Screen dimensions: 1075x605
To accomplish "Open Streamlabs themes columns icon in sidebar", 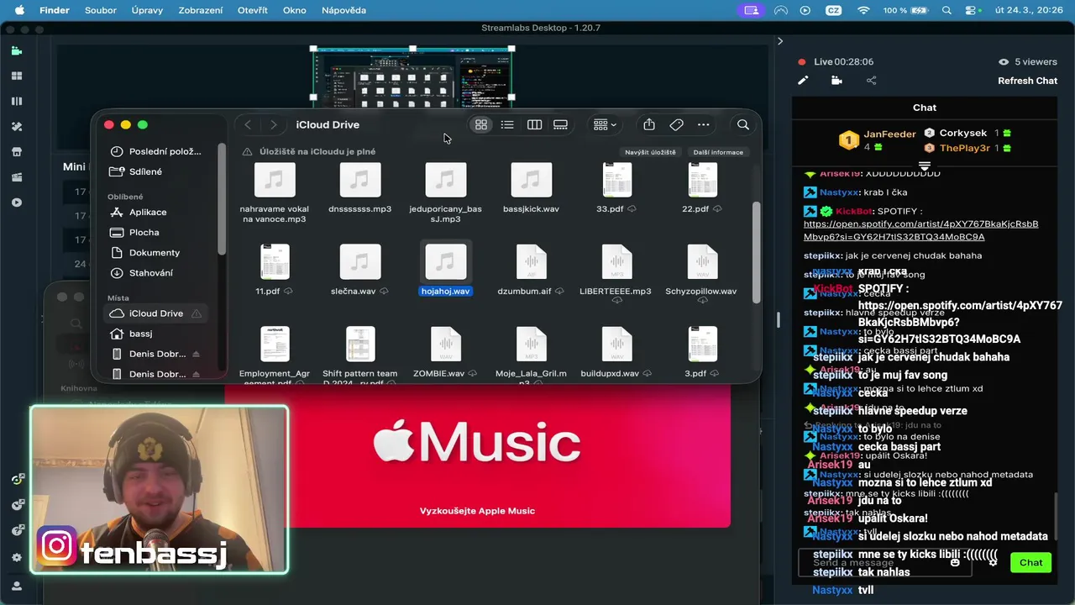I will (x=17, y=101).
